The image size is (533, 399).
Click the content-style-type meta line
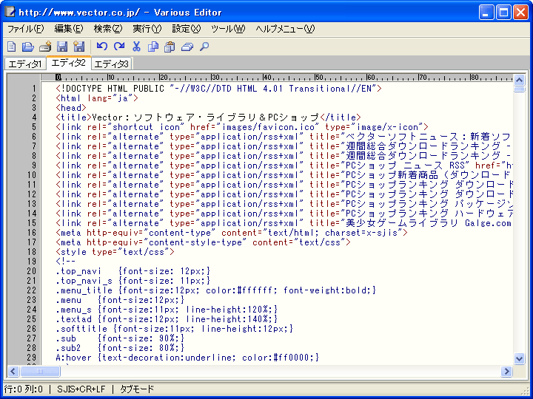pyautogui.click(x=203, y=242)
